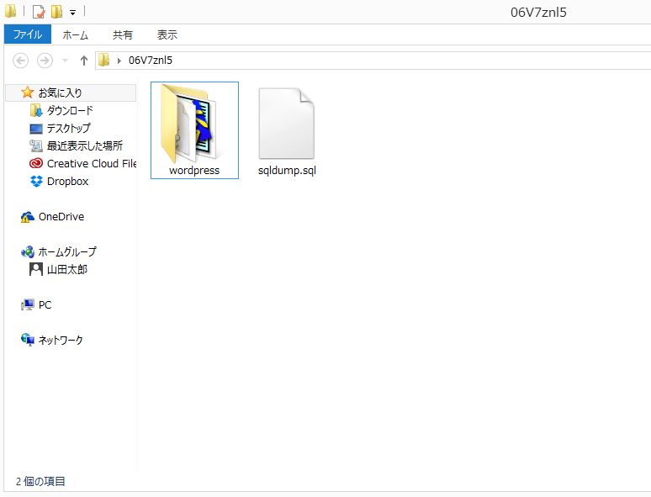This screenshot has width=651, height=497.
Task: Open デスクトップ in sidebar
Action: (68, 129)
